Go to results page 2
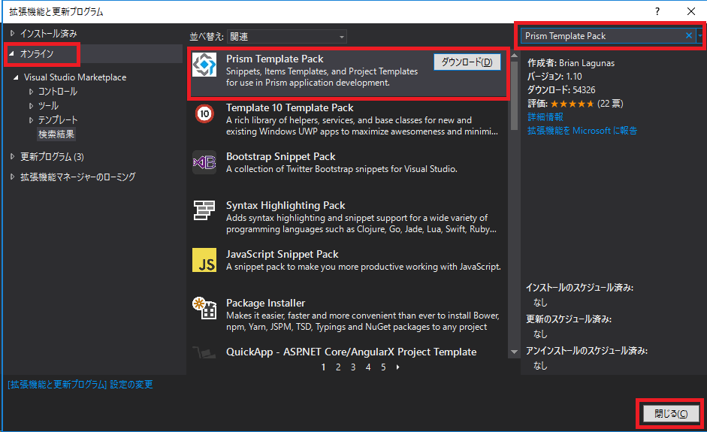The height and width of the screenshot is (432, 707). (338, 367)
